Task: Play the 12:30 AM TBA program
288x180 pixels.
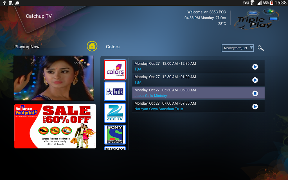Action: 255,80
